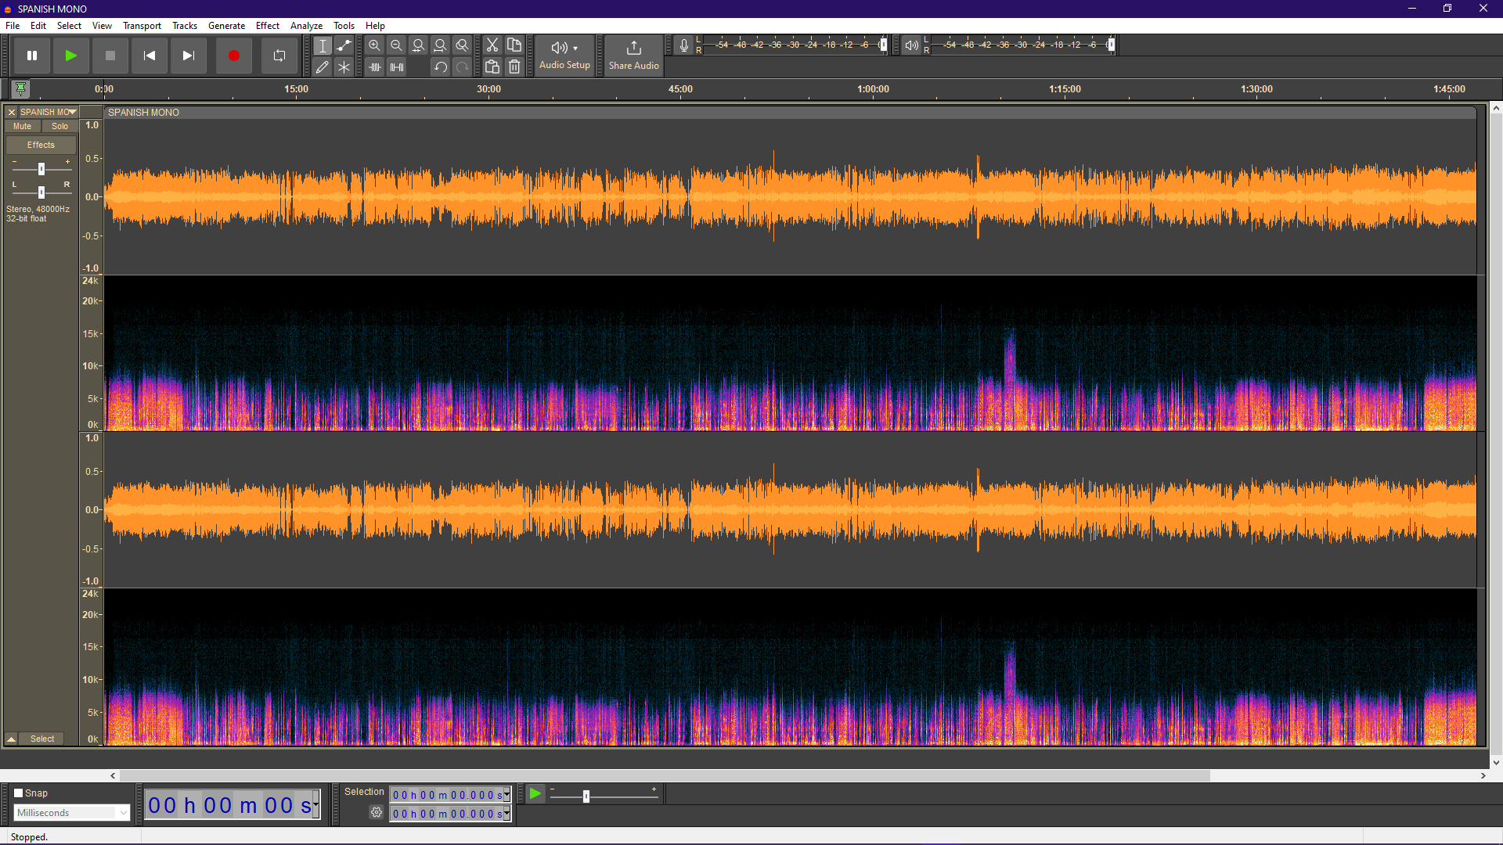Open the Audio Setup dropdown
The height and width of the screenshot is (845, 1503).
click(564, 56)
